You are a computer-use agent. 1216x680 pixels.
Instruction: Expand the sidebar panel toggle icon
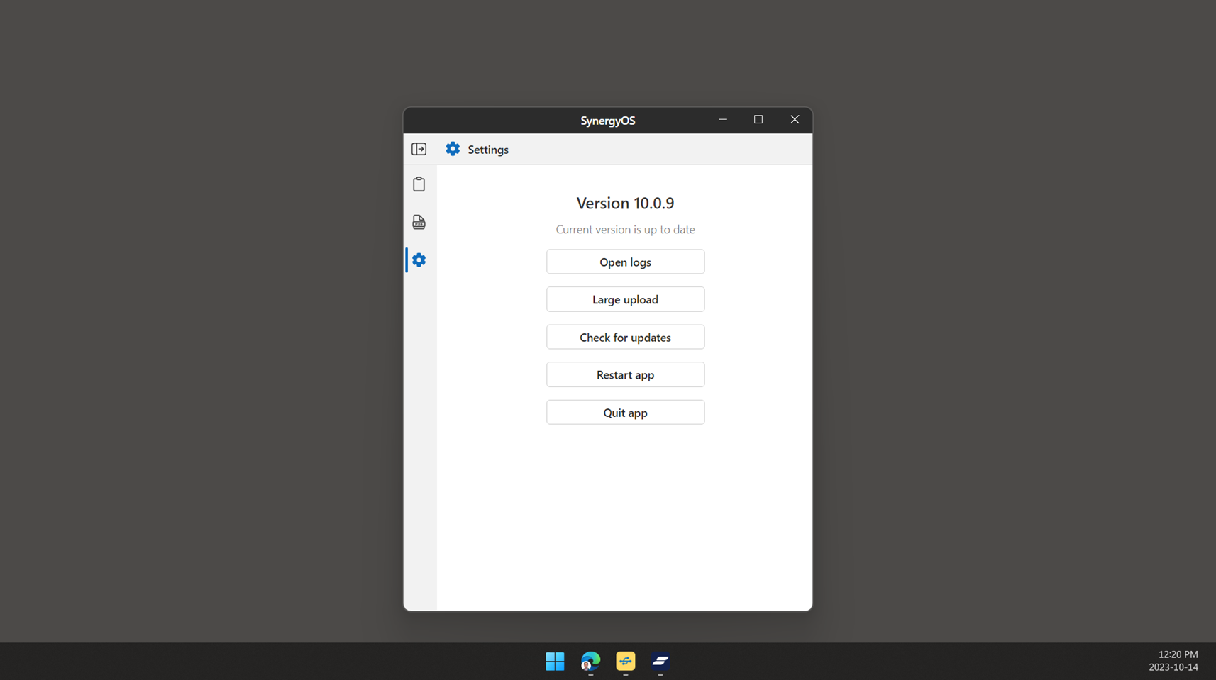click(x=419, y=149)
